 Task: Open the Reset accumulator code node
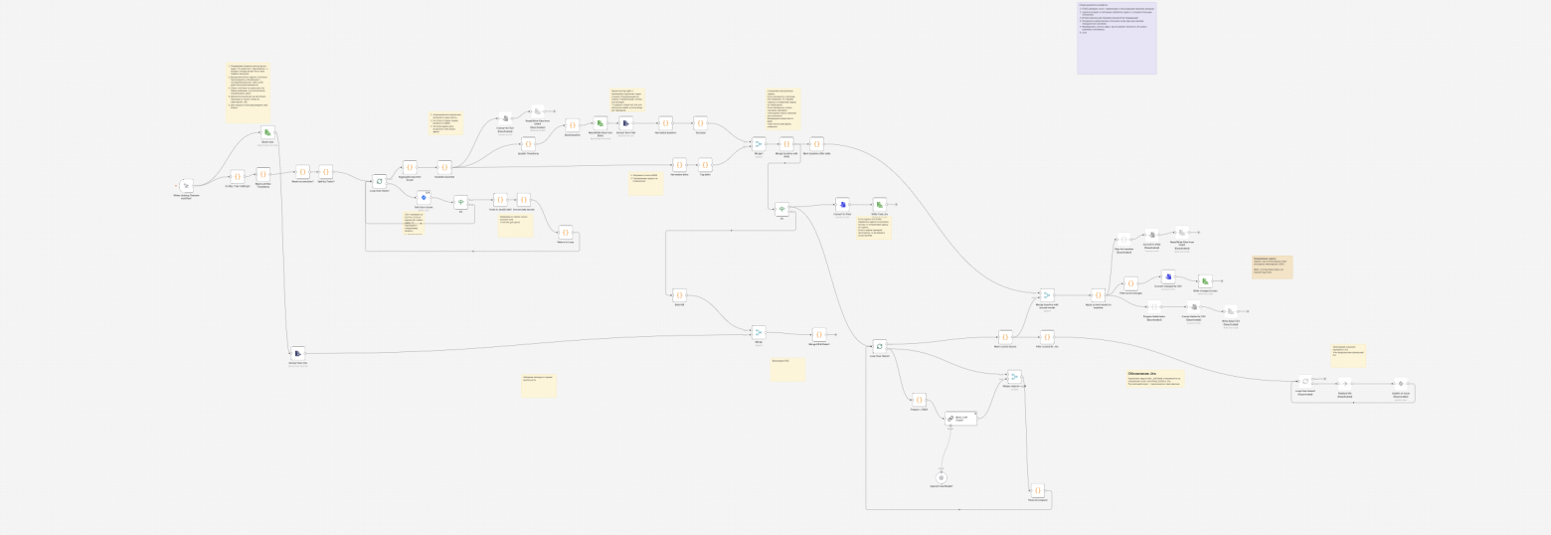302,172
